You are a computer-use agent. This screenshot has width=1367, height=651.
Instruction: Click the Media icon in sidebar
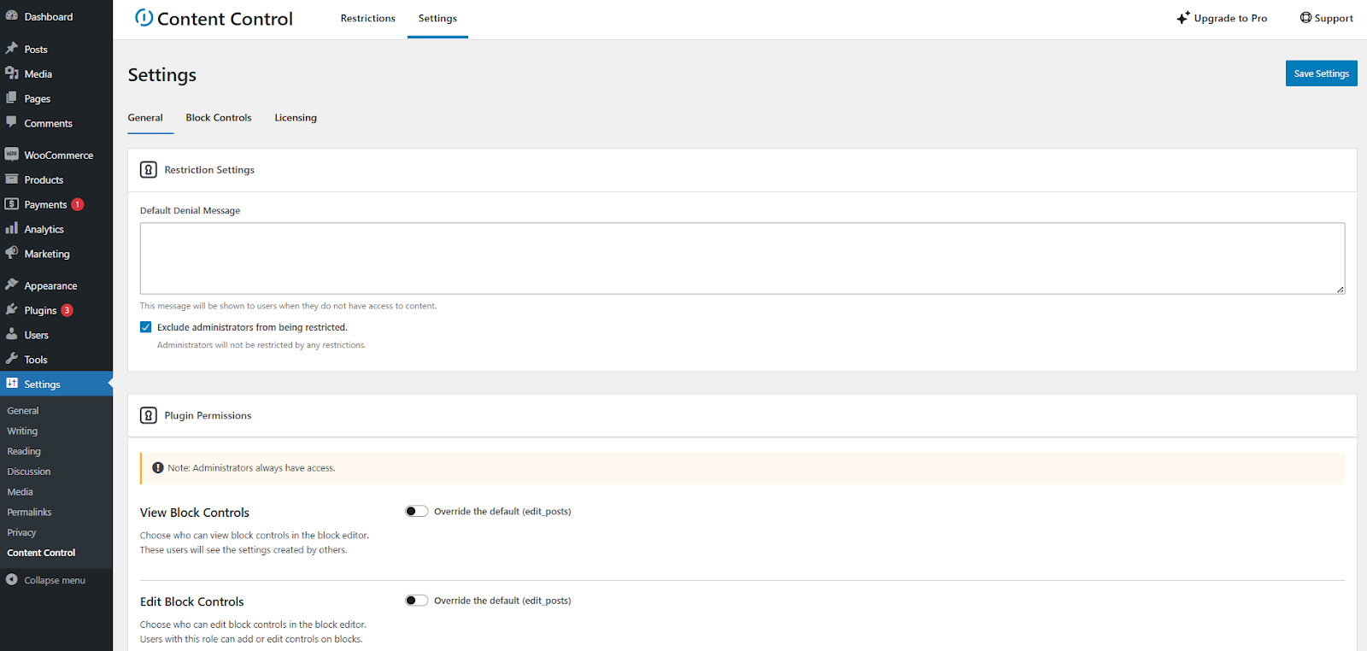(11, 73)
